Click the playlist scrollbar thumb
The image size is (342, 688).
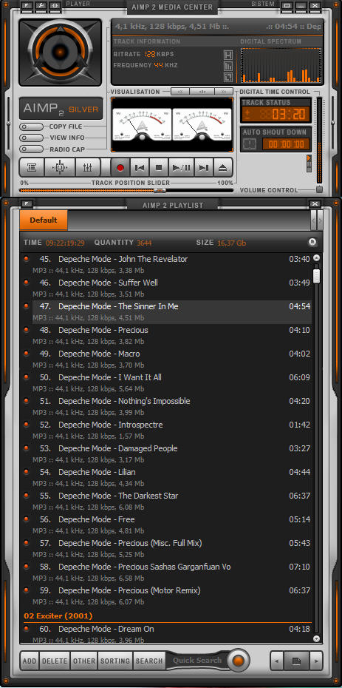317,276
